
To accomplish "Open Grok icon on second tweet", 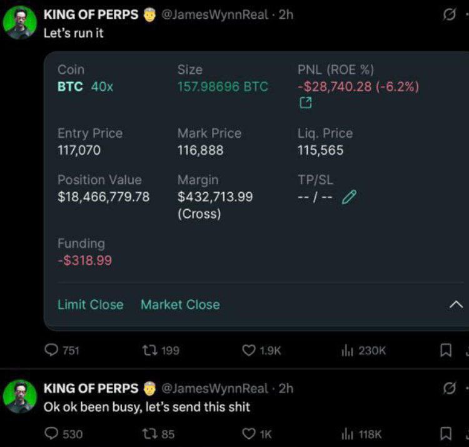I will 449,388.
